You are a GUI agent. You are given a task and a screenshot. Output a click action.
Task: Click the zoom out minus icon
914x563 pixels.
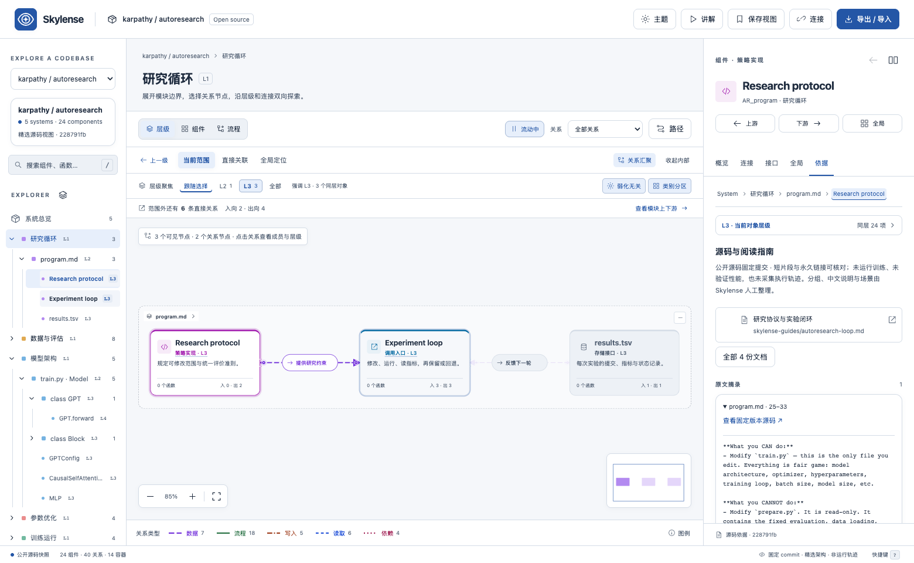click(150, 496)
